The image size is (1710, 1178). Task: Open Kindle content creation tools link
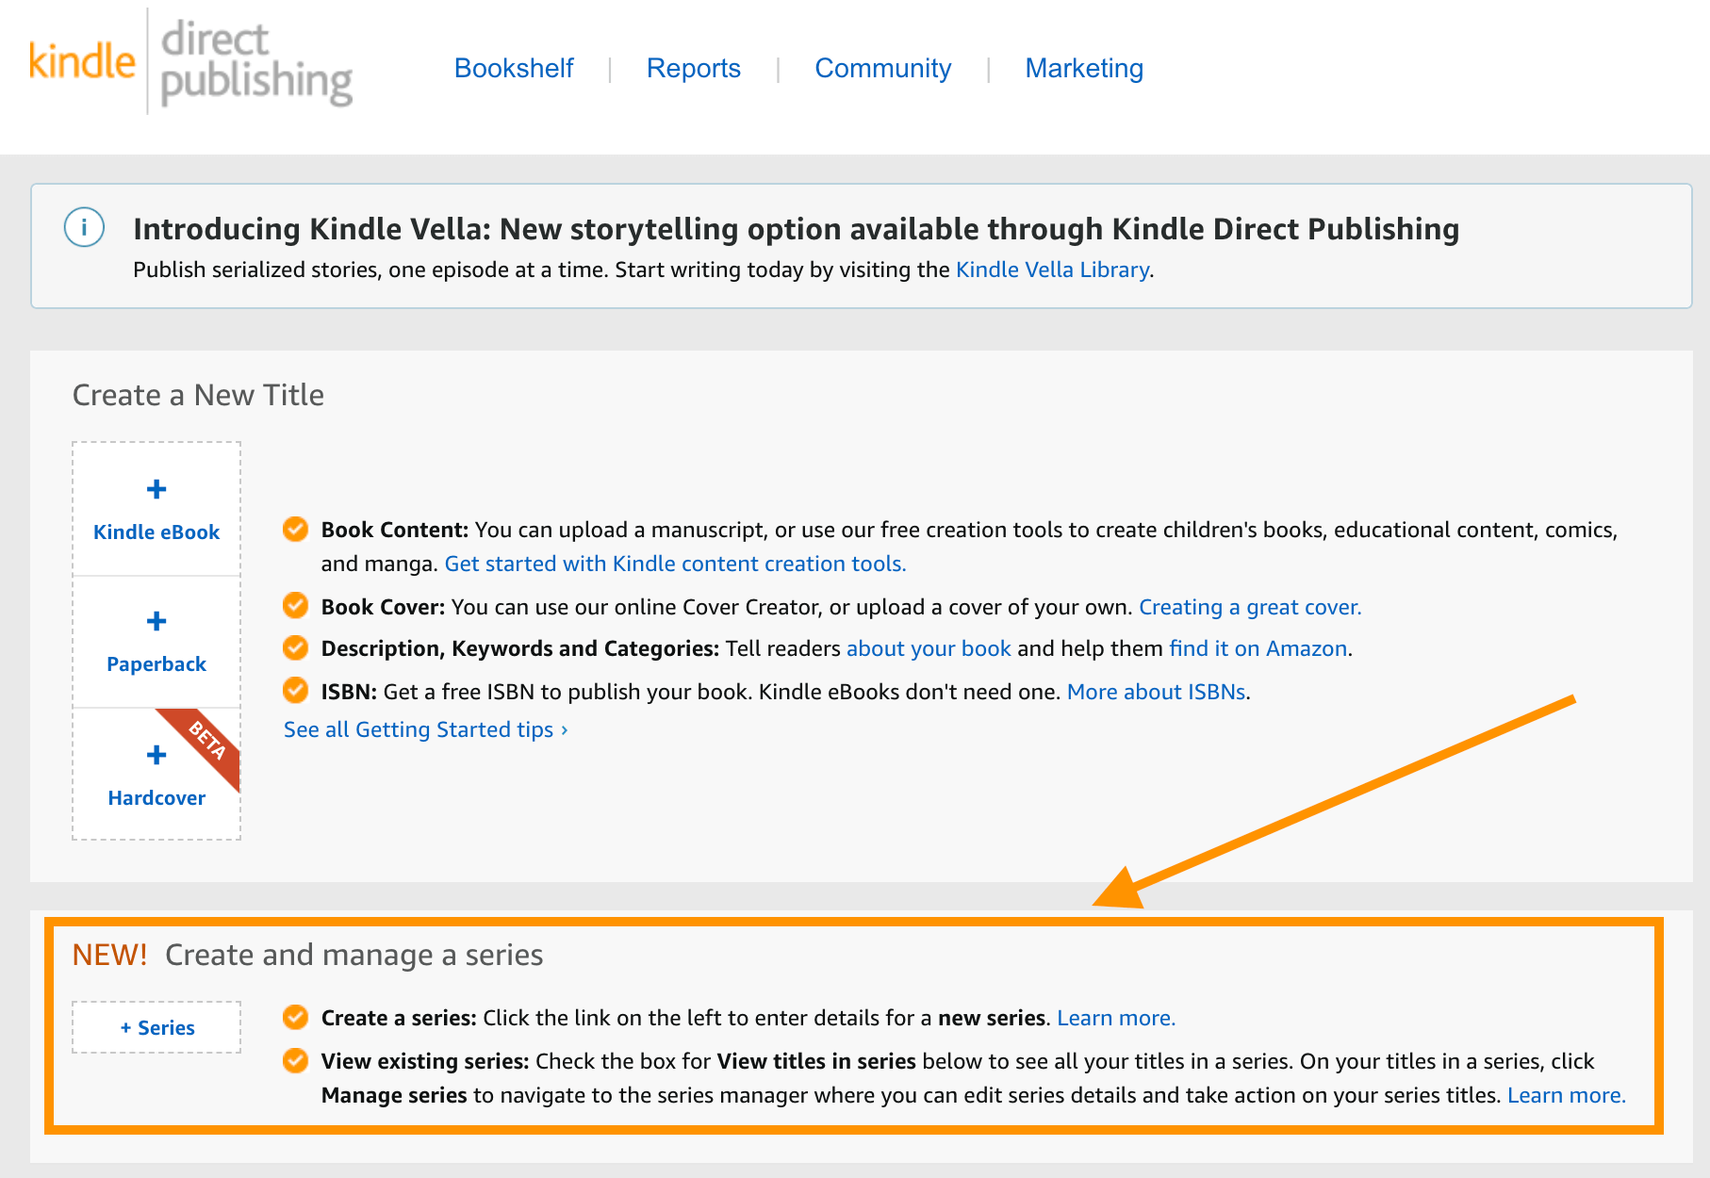point(675,564)
